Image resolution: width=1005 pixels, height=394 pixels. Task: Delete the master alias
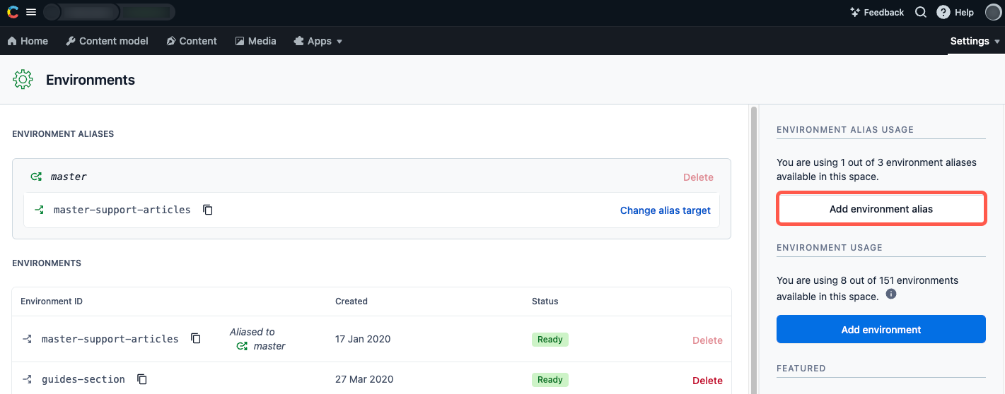coord(698,177)
